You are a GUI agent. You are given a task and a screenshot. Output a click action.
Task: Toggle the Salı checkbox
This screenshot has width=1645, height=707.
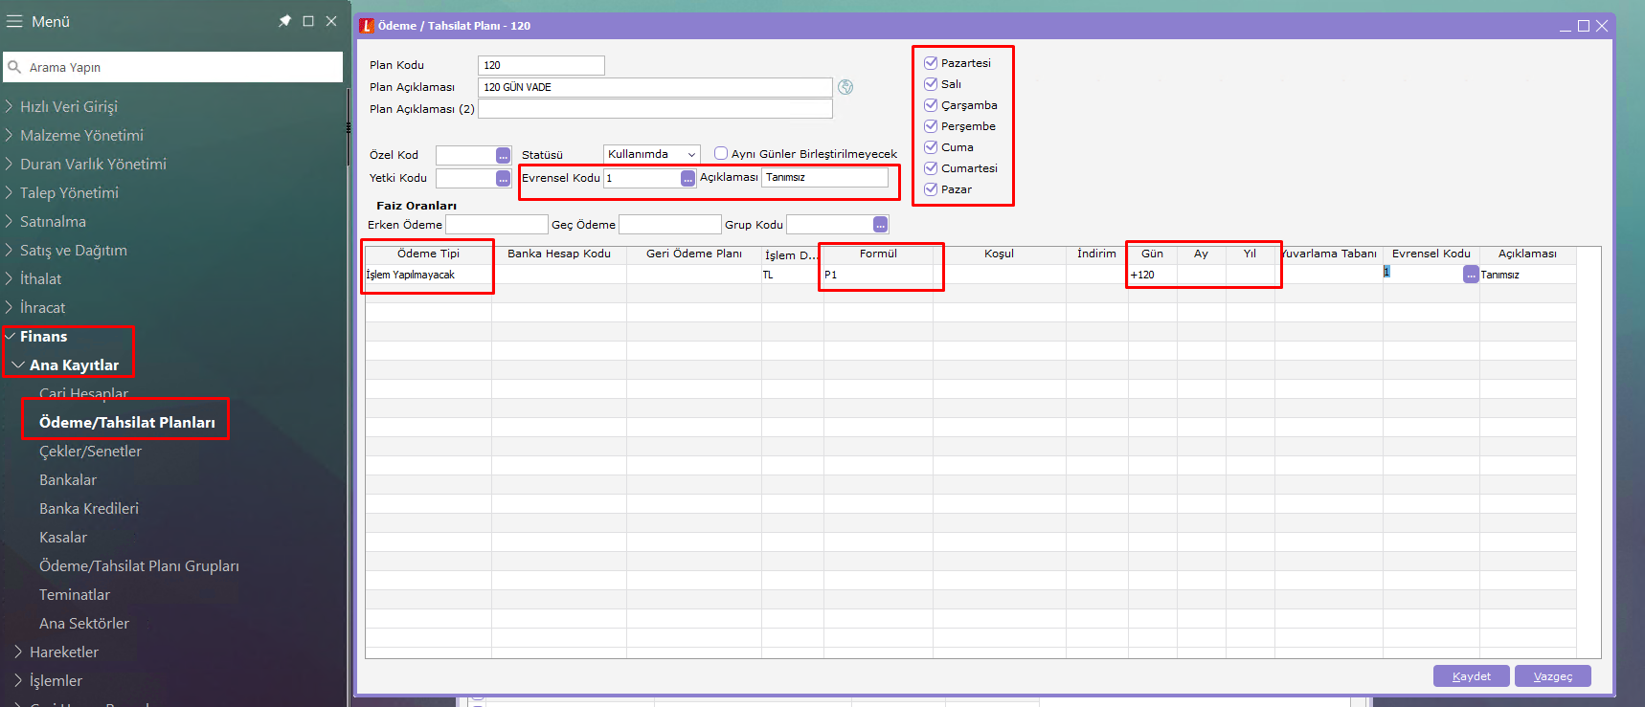coord(930,84)
